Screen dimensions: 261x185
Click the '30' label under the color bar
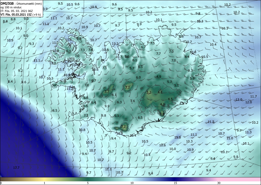coord(219,183)
